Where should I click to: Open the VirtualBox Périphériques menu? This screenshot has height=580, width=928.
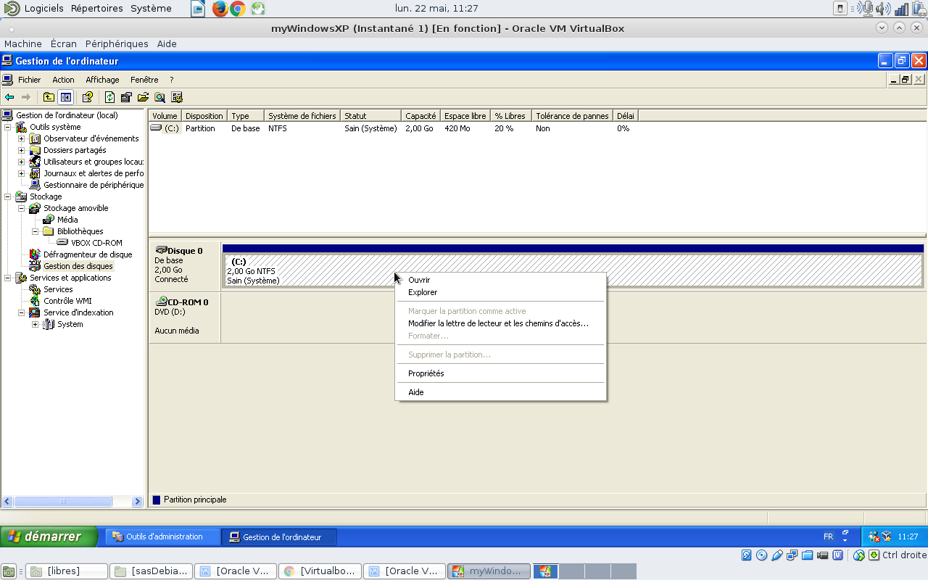[x=117, y=43]
